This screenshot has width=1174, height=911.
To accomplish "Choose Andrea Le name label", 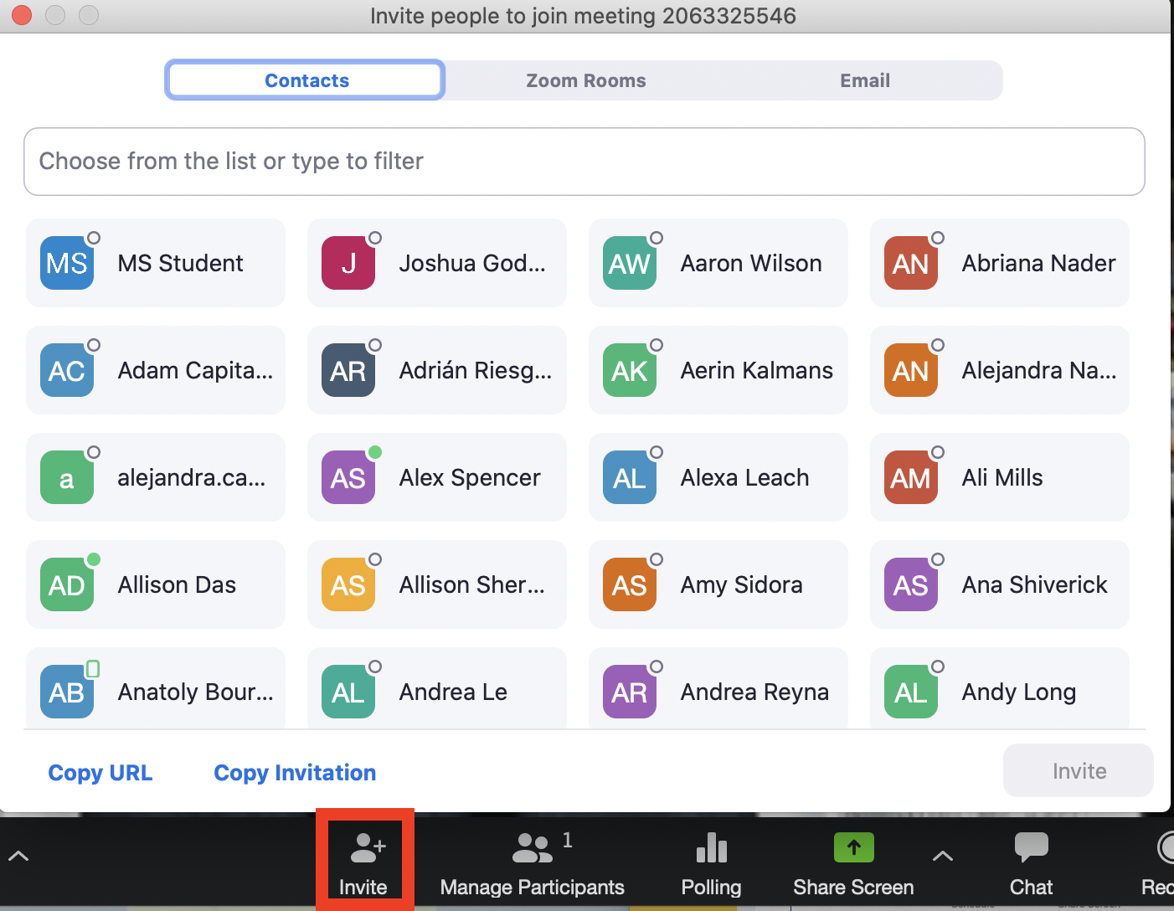I will 453,692.
